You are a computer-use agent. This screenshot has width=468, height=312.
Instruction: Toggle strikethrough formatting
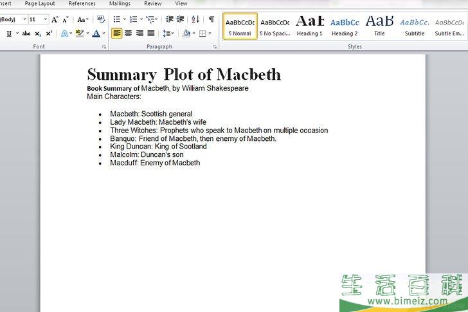[26, 33]
